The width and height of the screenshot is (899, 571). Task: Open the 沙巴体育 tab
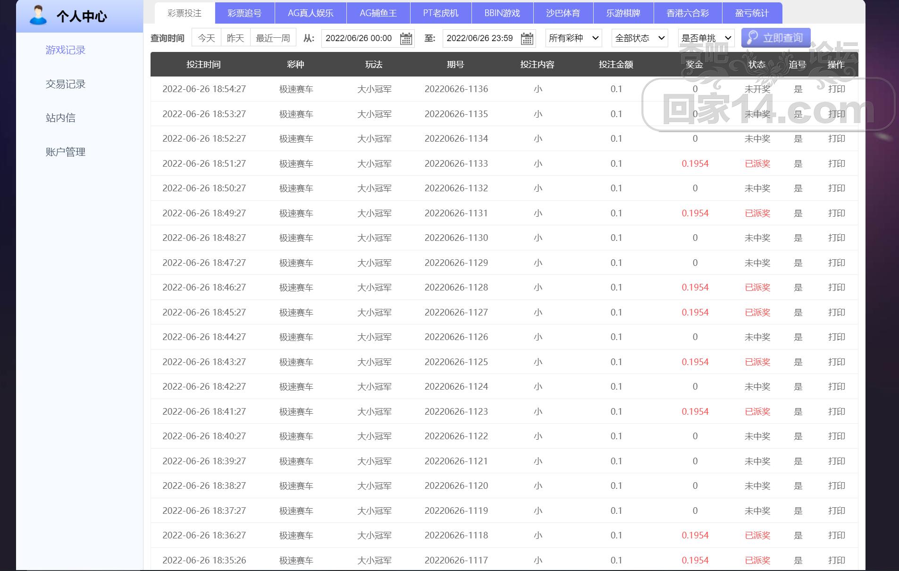tap(563, 13)
